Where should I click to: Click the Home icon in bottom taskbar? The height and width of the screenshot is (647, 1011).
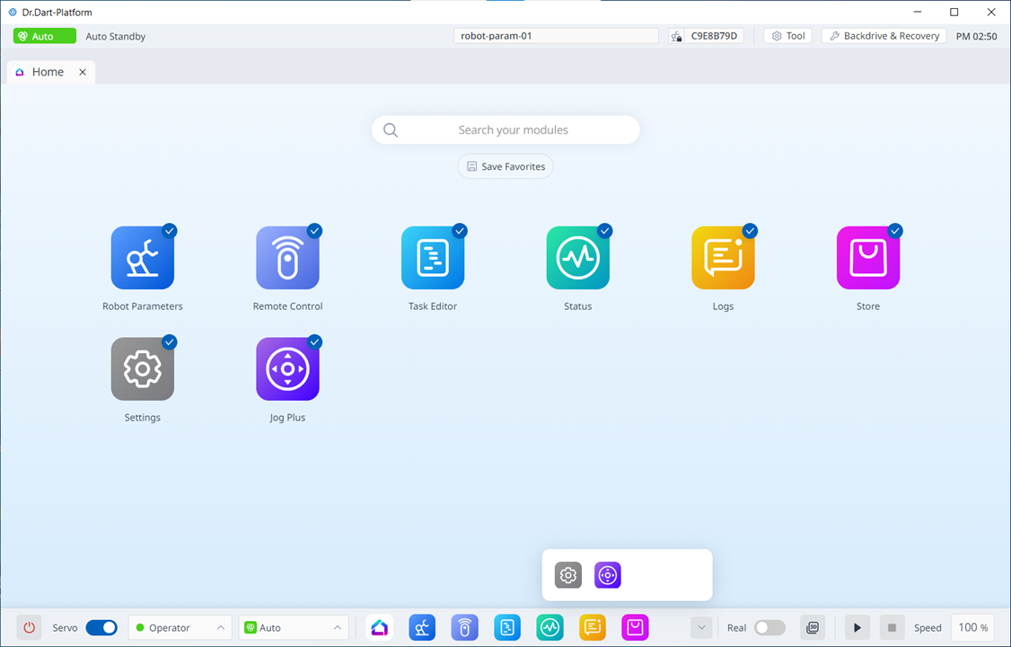click(x=380, y=627)
